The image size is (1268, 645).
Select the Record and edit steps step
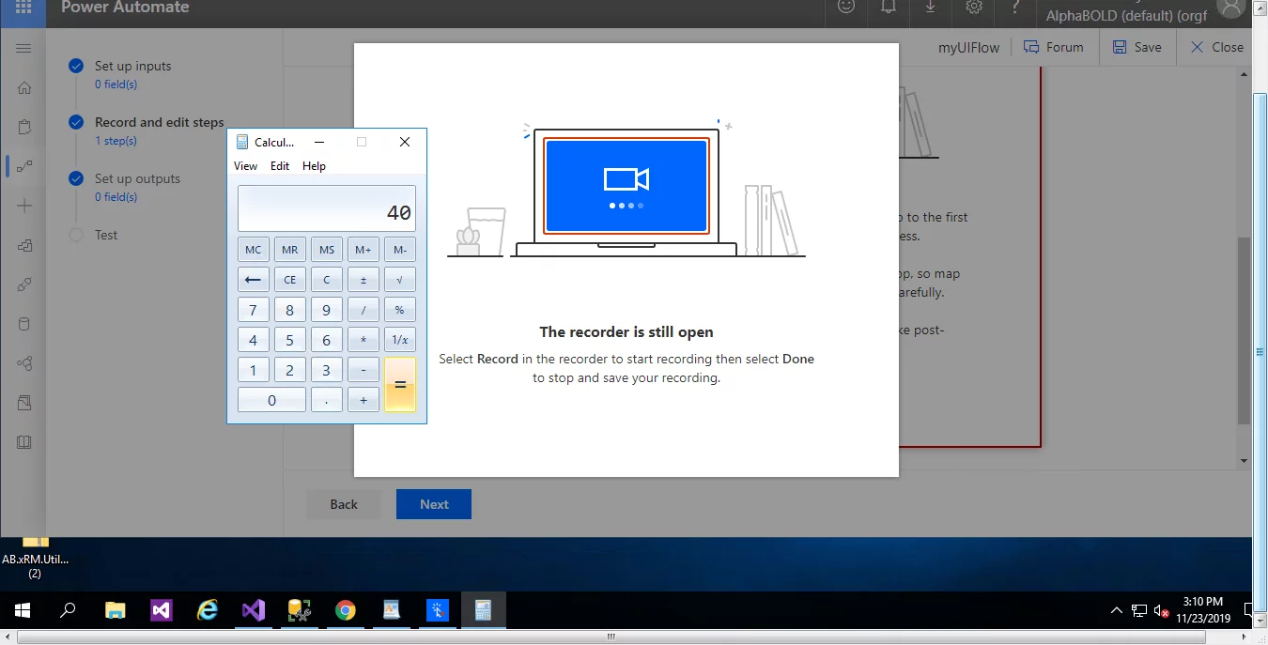click(160, 122)
